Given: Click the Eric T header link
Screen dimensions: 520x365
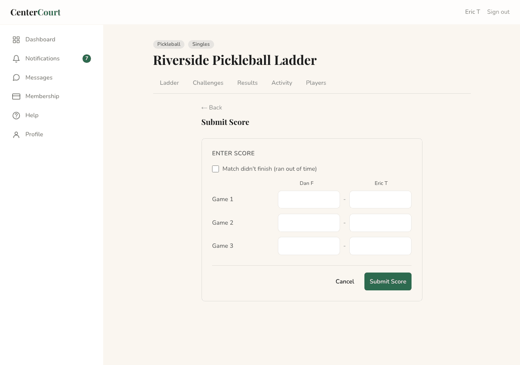Looking at the screenshot, I should 472,12.
